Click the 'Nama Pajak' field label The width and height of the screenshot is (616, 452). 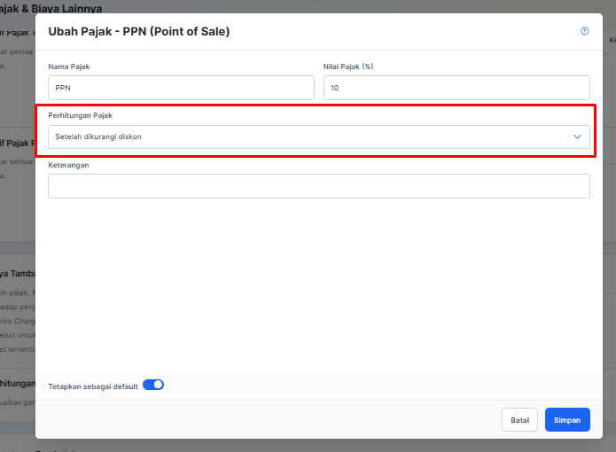click(x=69, y=66)
